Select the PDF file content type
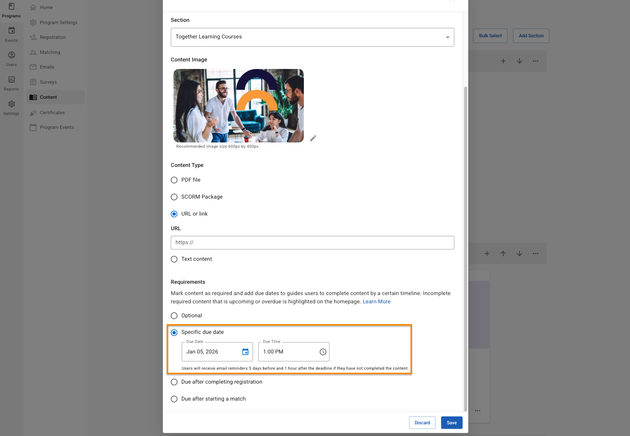Viewport: 630px width, 436px height. (x=174, y=180)
